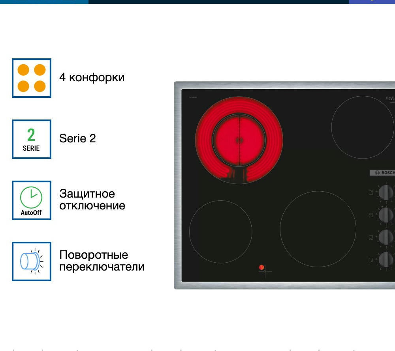The image size is (395, 351).
Task: Click the green Serie 2 badge icon
Action: (32, 139)
